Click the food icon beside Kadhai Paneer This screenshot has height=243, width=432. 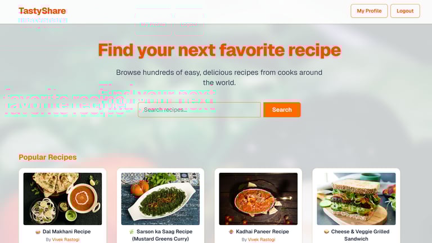pyautogui.click(x=231, y=232)
